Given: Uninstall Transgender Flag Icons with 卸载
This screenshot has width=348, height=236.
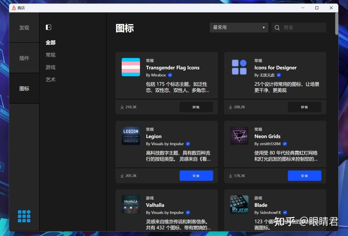Looking at the screenshot, I should coord(196,107).
